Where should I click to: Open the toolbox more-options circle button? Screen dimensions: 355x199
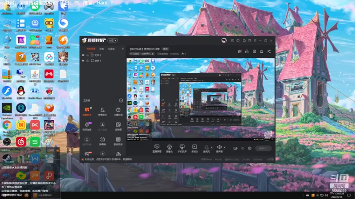pos(121,100)
